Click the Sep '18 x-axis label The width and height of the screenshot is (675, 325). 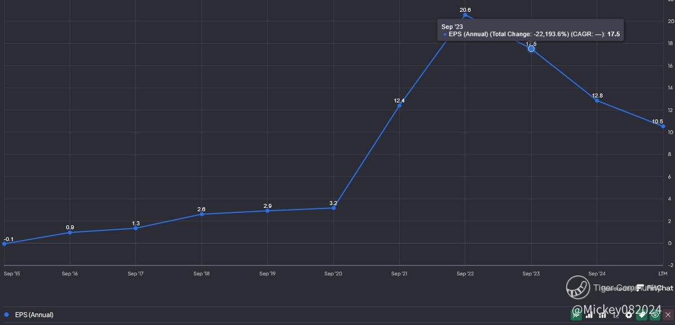pyautogui.click(x=201, y=274)
